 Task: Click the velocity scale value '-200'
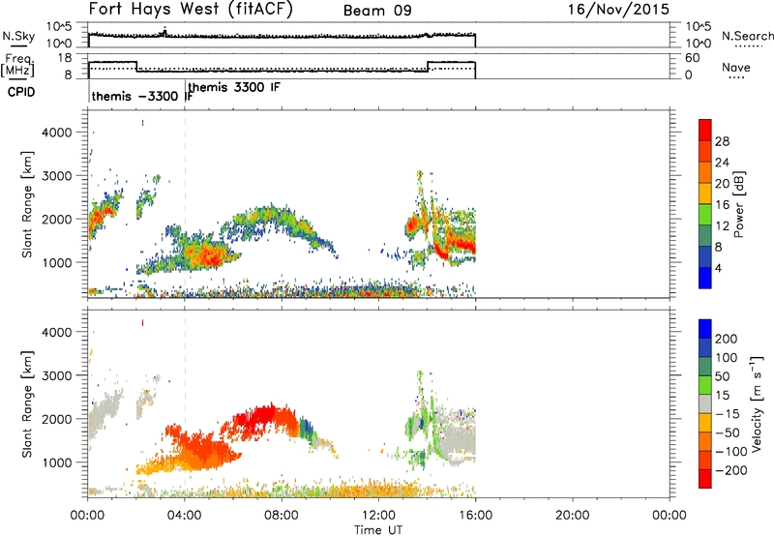tap(730, 470)
